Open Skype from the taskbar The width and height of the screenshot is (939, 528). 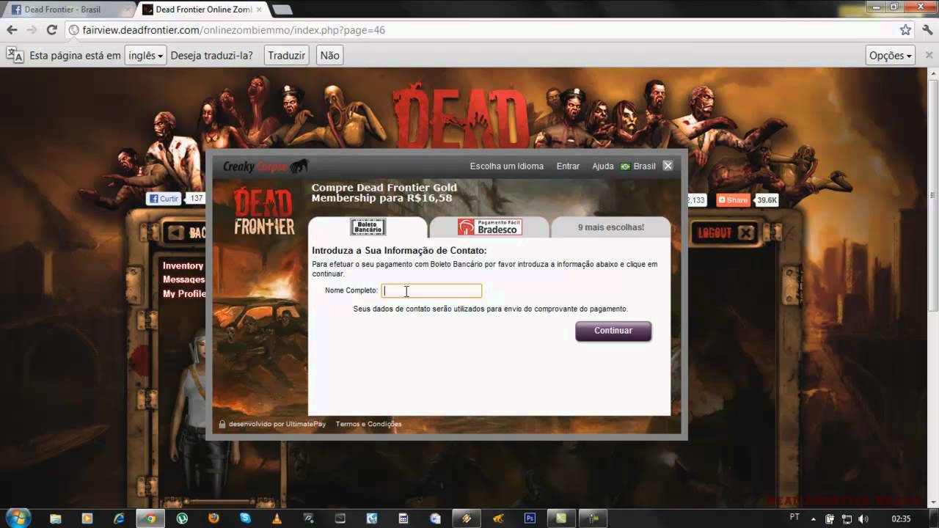pos(245,518)
